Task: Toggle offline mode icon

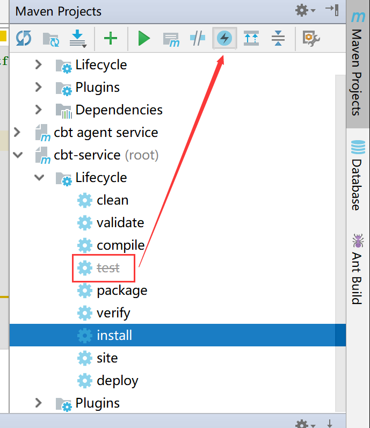Action: 198,38
